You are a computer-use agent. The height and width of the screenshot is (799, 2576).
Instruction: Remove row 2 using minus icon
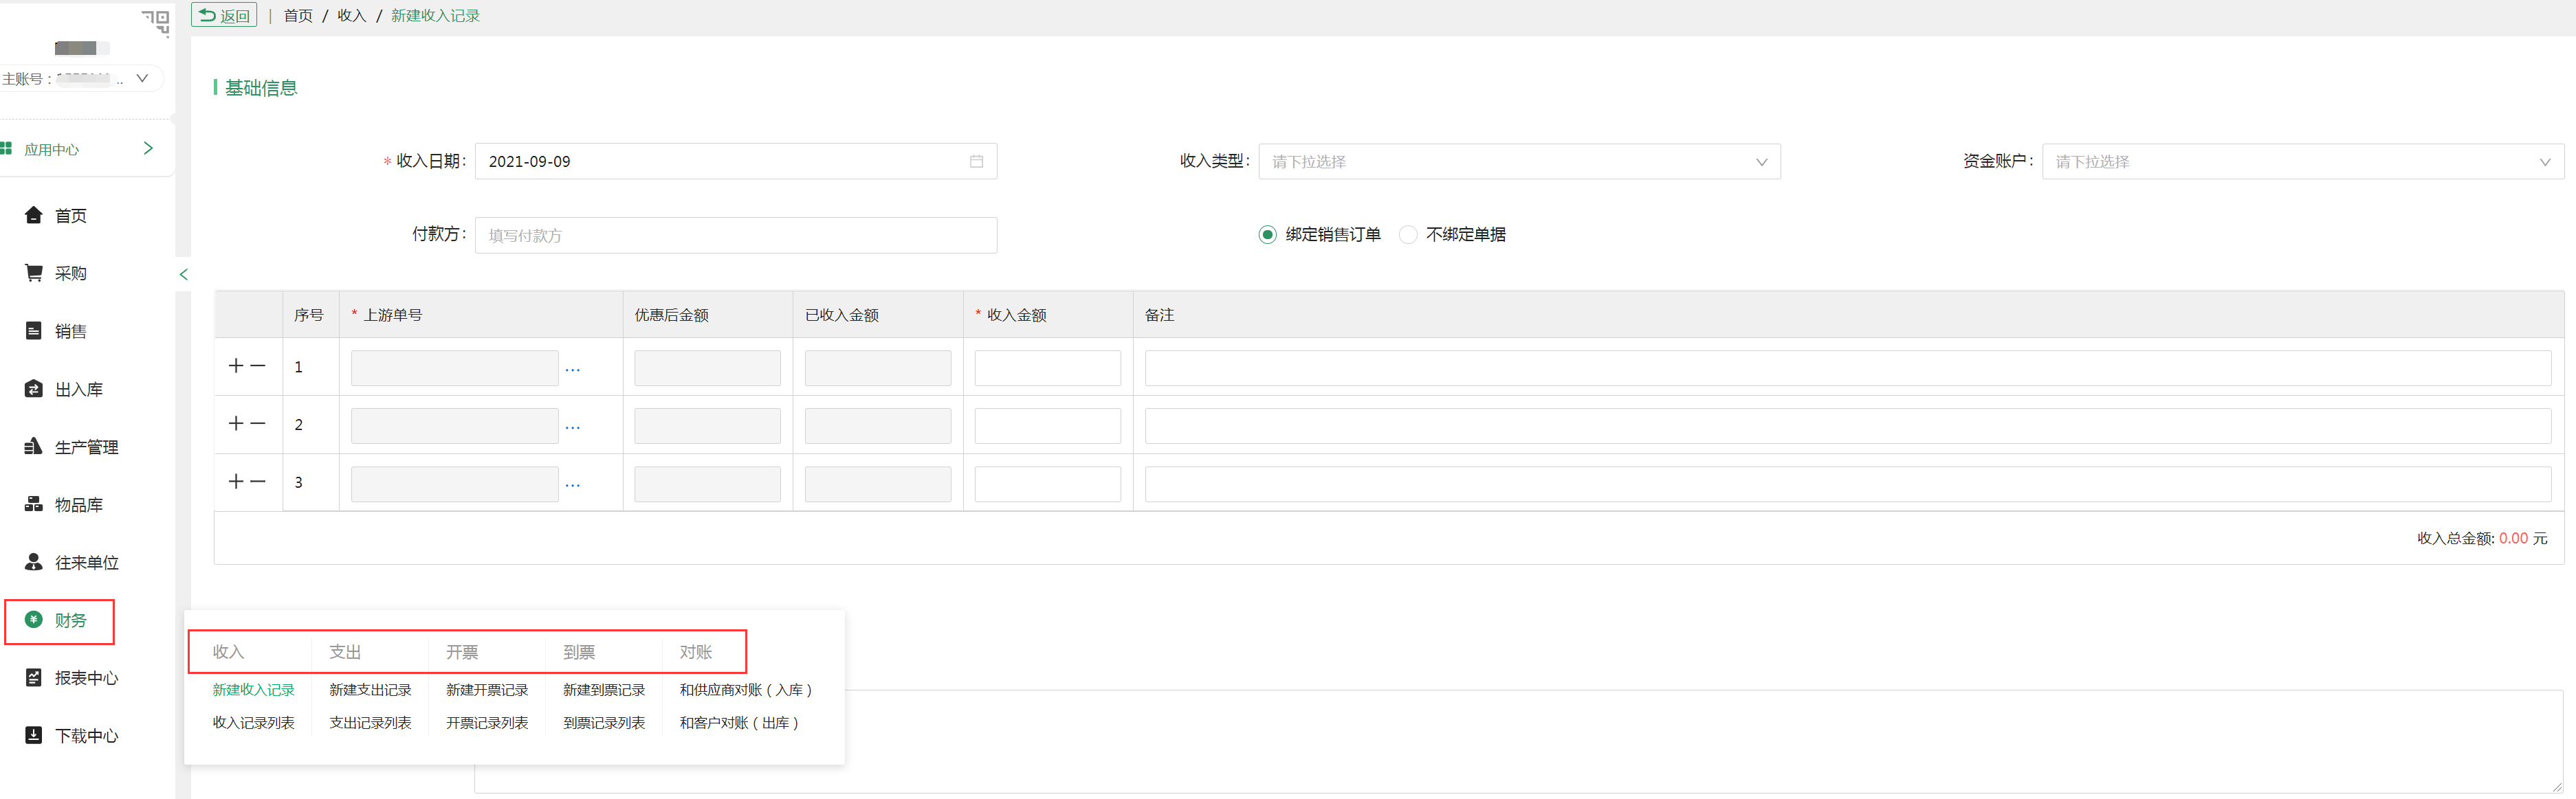258,425
